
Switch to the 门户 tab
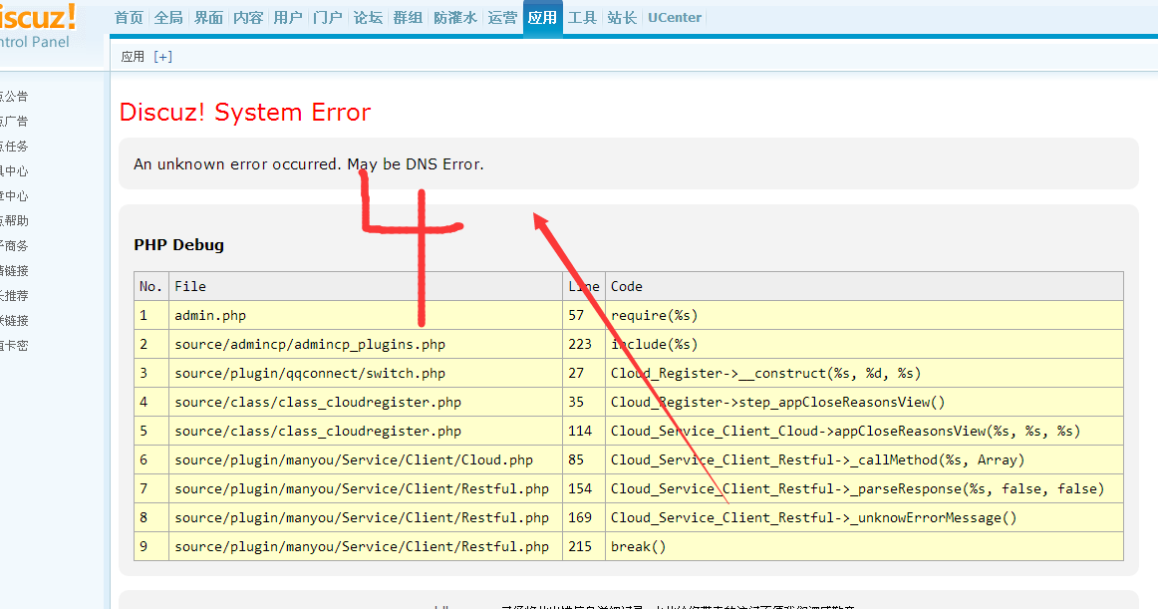327,18
